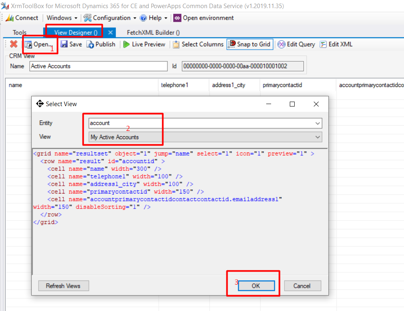404x311 pixels.
Task: Click the Select View dialog title icon
Action: [40, 104]
